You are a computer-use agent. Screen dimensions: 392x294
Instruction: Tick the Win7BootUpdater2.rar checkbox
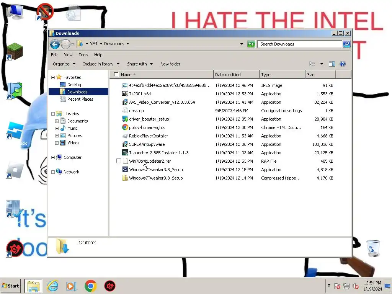119,161
